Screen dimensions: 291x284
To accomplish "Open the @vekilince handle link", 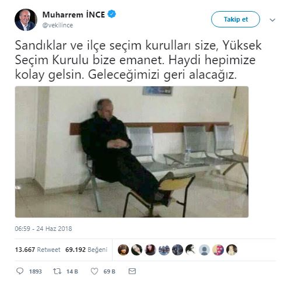I will (x=58, y=25).
